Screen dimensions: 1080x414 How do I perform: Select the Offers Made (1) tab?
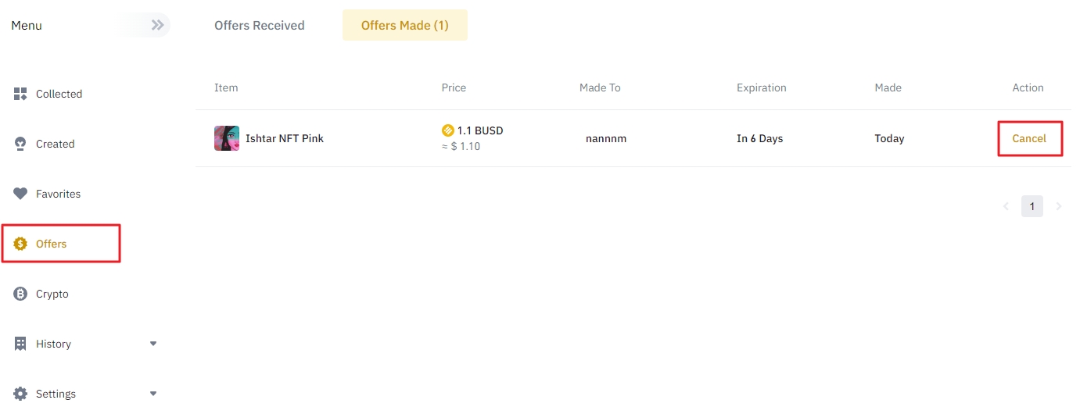pos(405,25)
